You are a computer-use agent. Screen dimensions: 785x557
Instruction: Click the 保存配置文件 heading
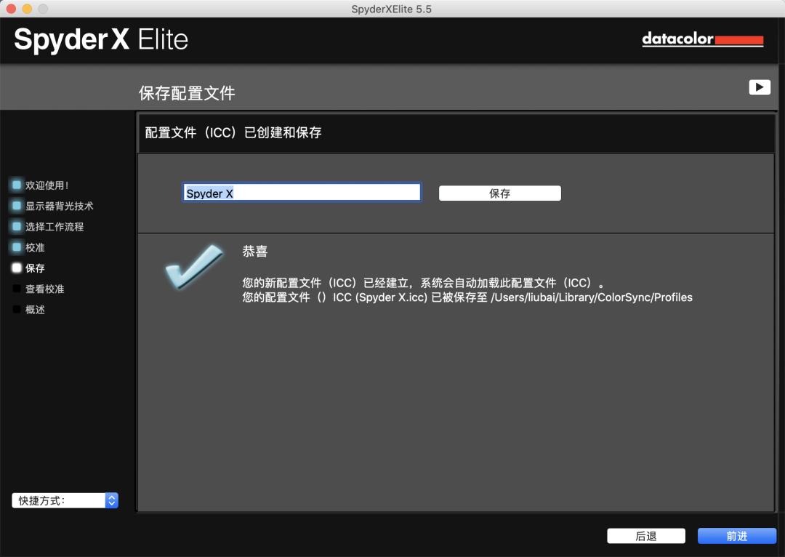[187, 93]
